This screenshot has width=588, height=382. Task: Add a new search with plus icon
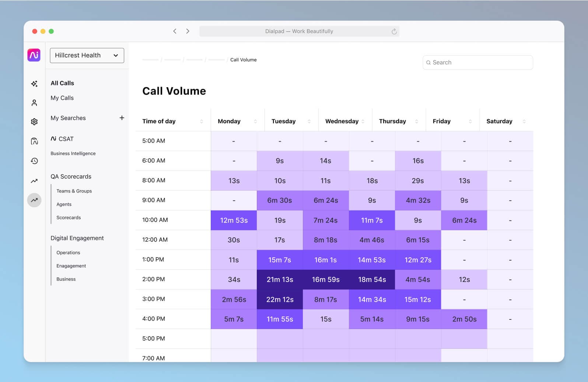122,118
